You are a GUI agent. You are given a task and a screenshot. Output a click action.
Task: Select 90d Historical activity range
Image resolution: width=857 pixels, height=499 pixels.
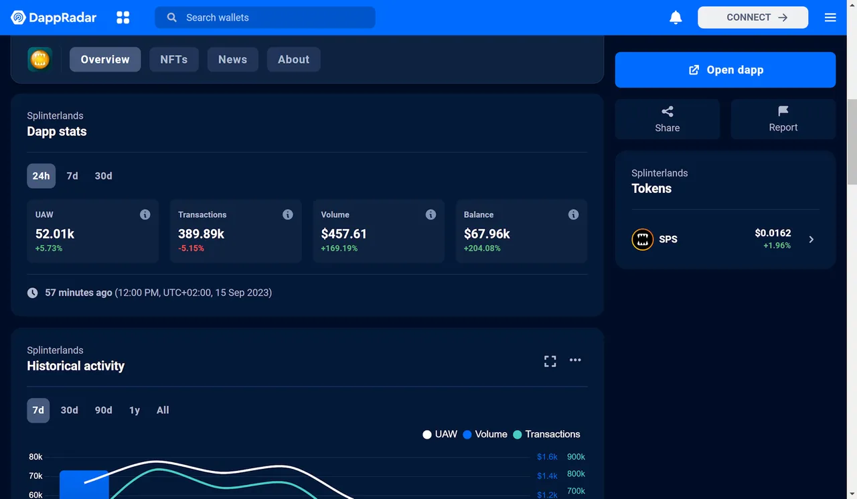(x=104, y=410)
